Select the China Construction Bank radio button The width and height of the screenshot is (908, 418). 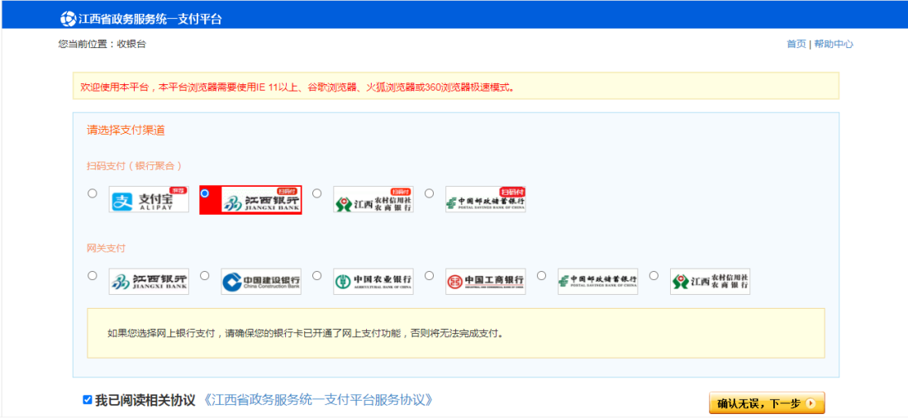(x=205, y=276)
